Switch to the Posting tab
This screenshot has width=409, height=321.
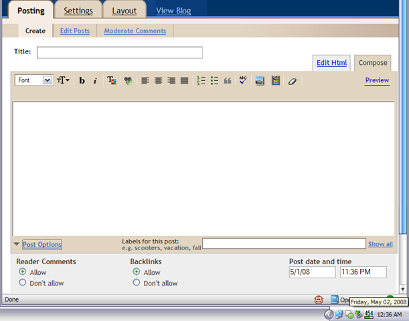coord(31,11)
